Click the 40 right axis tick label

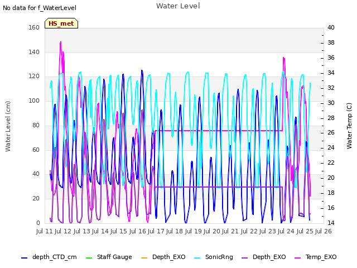331,27
